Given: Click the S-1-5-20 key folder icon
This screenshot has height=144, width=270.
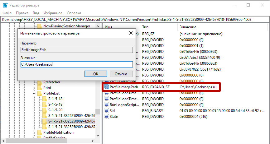Looking at the screenshot, I should click(x=45, y=110).
